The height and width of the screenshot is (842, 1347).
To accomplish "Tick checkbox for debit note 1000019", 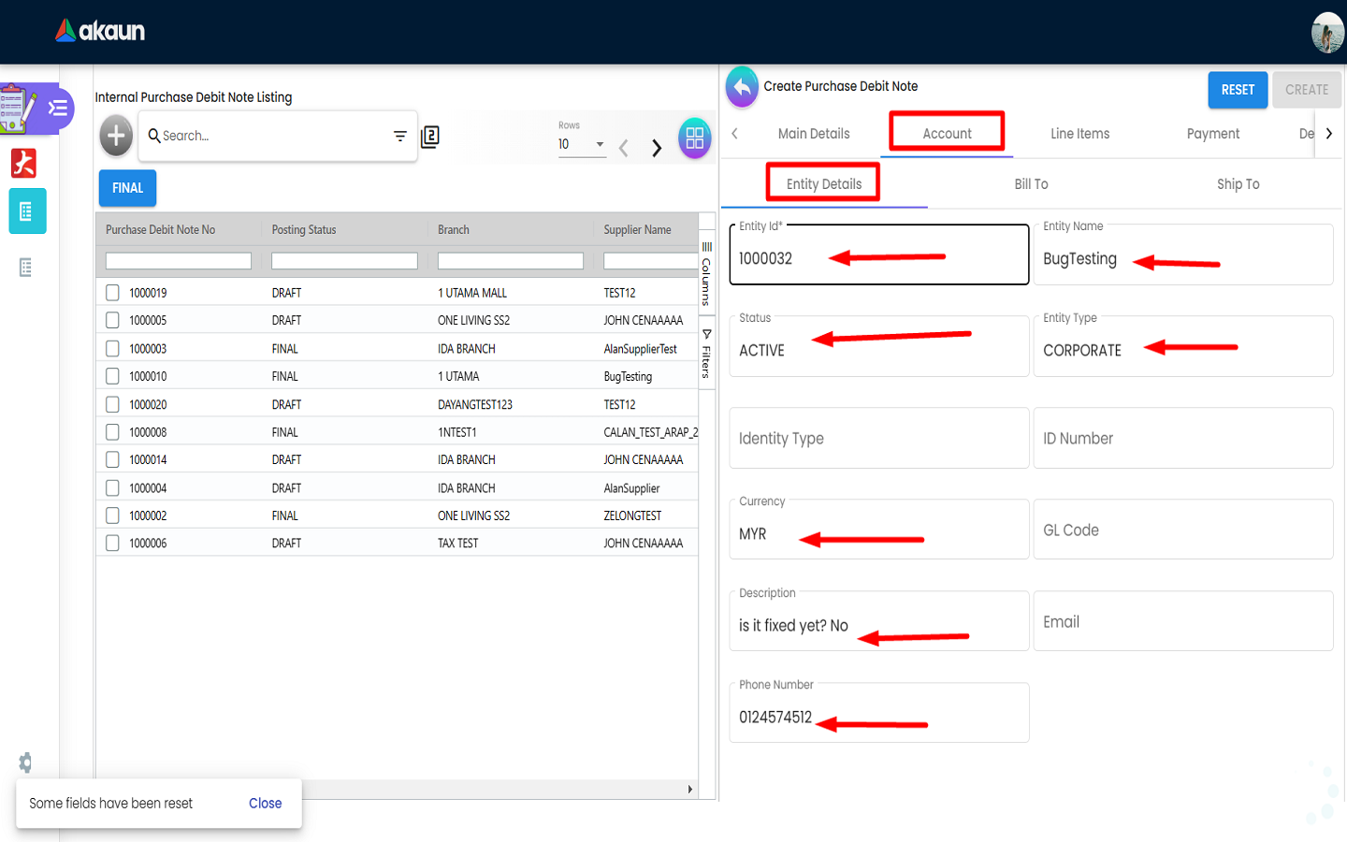I will point(112,293).
